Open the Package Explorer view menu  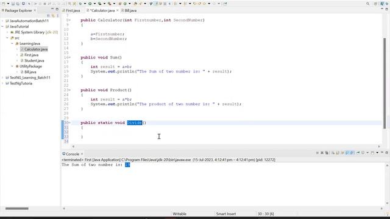tap(58, 16)
